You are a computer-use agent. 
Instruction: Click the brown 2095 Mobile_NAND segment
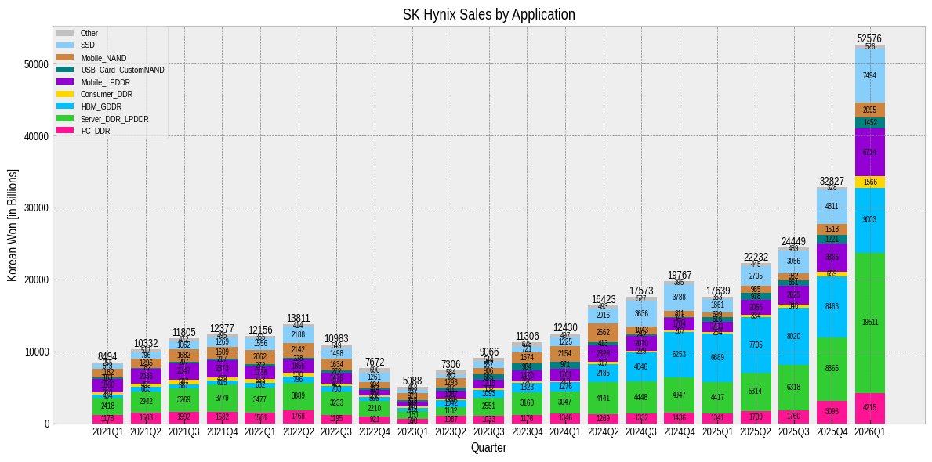[869, 110]
